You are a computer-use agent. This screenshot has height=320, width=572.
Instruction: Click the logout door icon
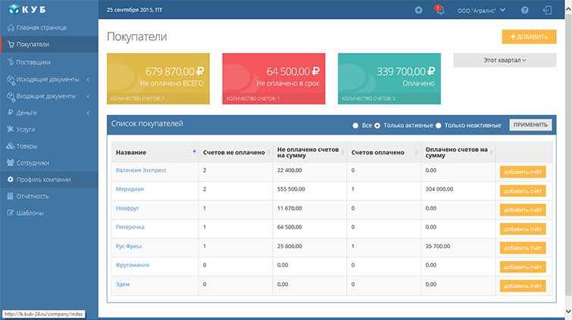(x=547, y=10)
